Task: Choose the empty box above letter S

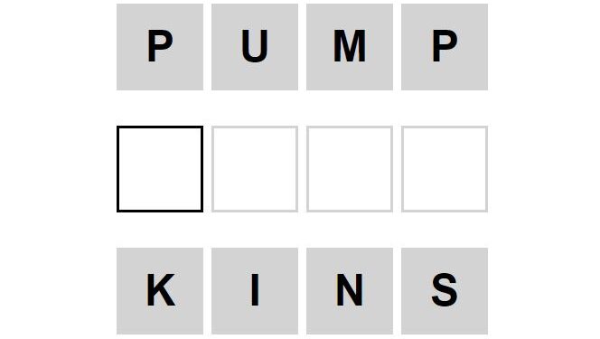Action: (x=445, y=169)
